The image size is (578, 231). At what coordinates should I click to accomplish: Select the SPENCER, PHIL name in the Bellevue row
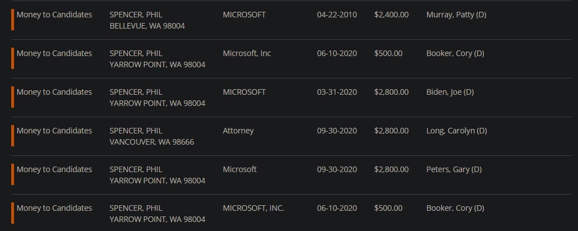pos(136,15)
